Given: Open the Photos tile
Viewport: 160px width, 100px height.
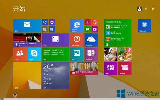Looking at the screenshot, I should click(x=77, y=54).
